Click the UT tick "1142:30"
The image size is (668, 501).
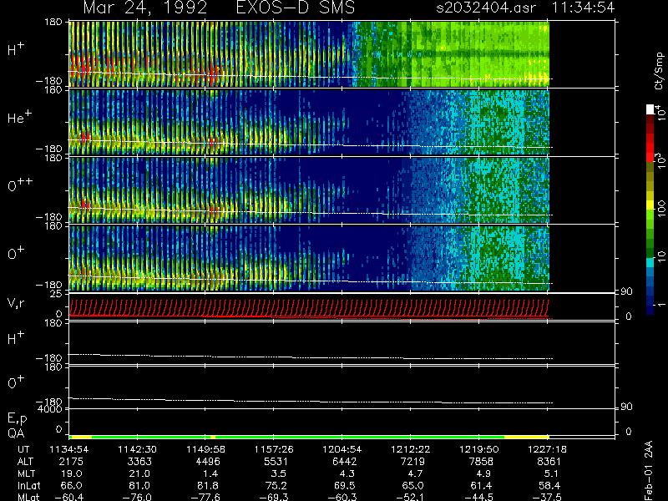pos(137,449)
